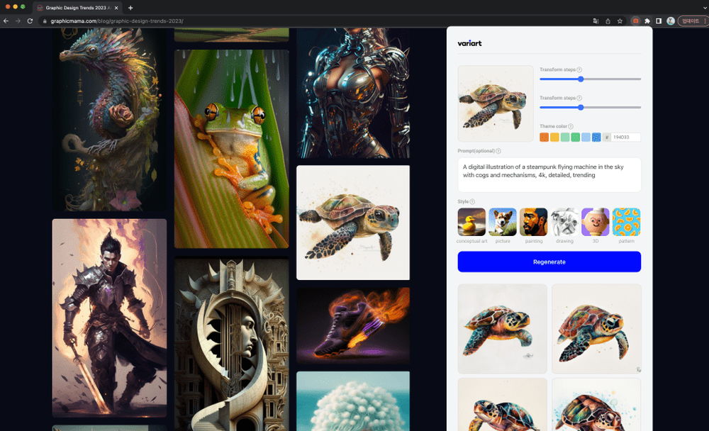Click the variart logo in the panel
This screenshot has height=431, width=709.
(x=469, y=43)
